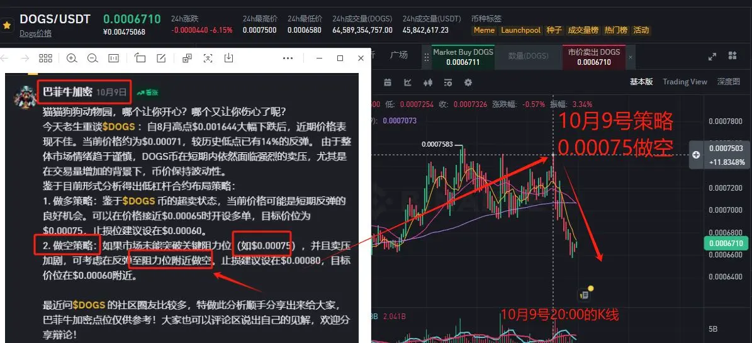Click the 巴菲牛加密 author name
Image resolution: width=752 pixels, height=343 pixels.
tap(67, 92)
